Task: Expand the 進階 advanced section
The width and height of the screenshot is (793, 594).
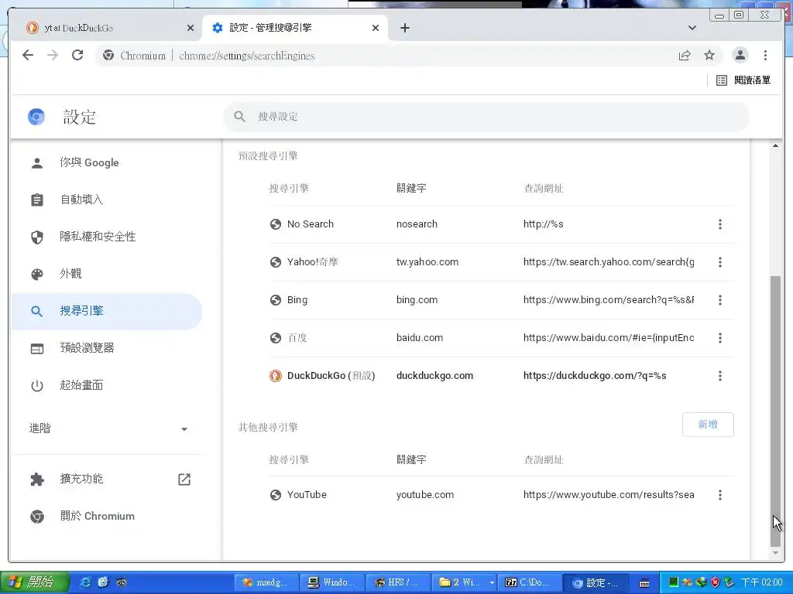Action: click(x=107, y=428)
